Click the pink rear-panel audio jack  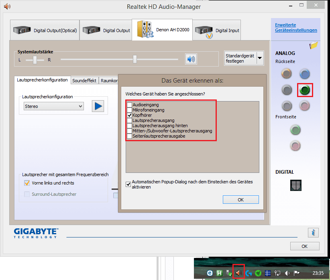pyautogui.click(x=305, y=106)
